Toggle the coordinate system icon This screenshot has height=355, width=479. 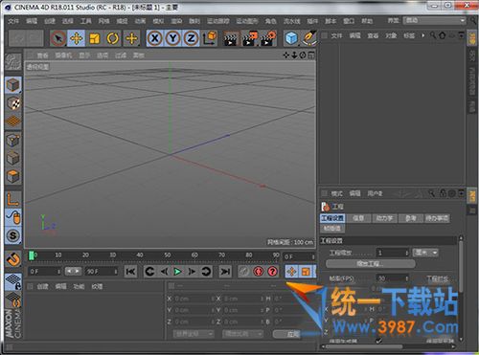210,38
